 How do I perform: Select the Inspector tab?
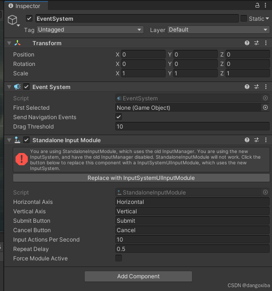click(26, 6)
